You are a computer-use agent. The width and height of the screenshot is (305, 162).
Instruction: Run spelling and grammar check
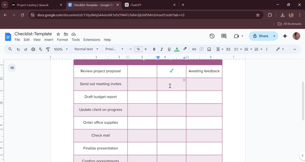(41, 49)
